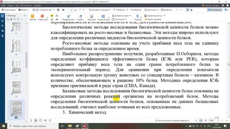Click Сохранить как button

click(44, 10)
